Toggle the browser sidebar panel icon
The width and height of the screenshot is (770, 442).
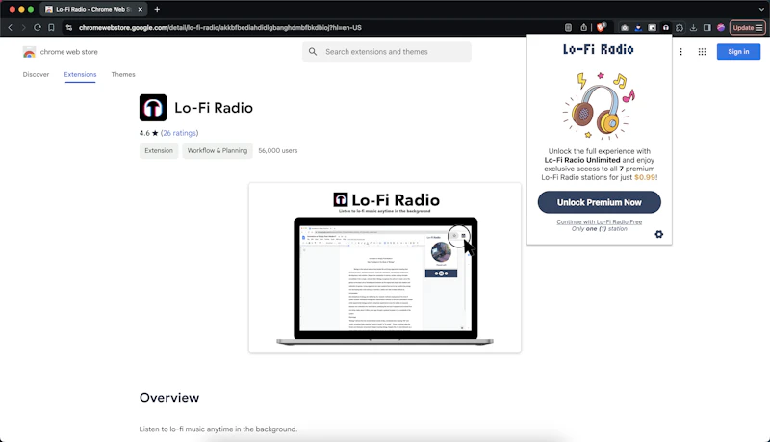tap(707, 28)
